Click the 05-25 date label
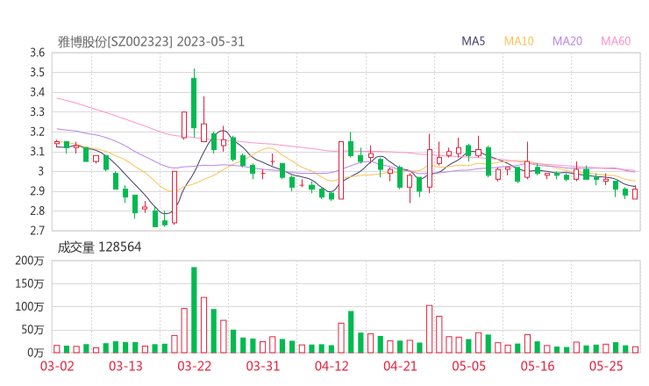The image size is (649, 386). [606, 366]
